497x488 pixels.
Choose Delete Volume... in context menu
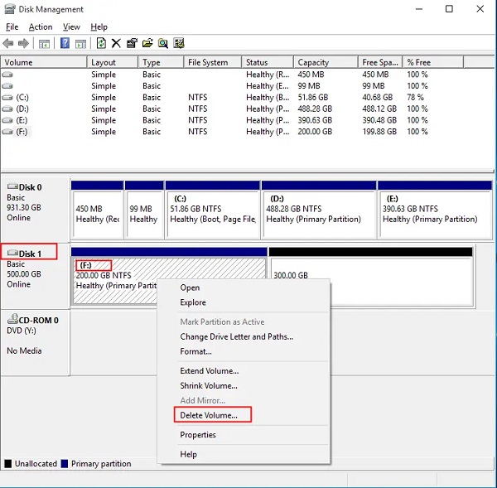pyautogui.click(x=209, y=415)
